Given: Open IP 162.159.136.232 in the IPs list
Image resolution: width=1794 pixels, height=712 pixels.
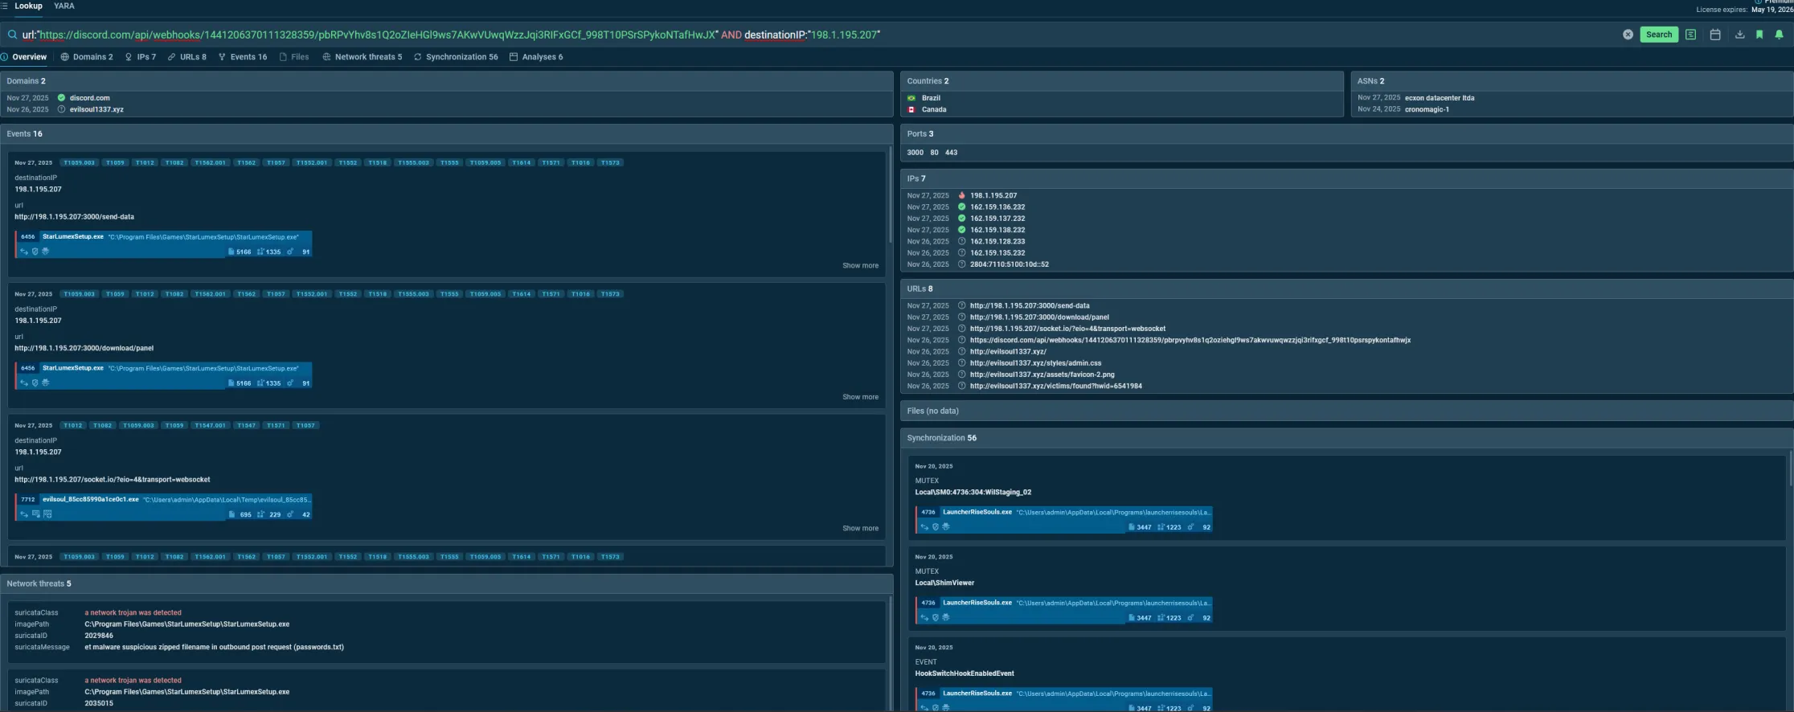Looking at the screenshot, I should pyautogui.click(x=997, y=207).
